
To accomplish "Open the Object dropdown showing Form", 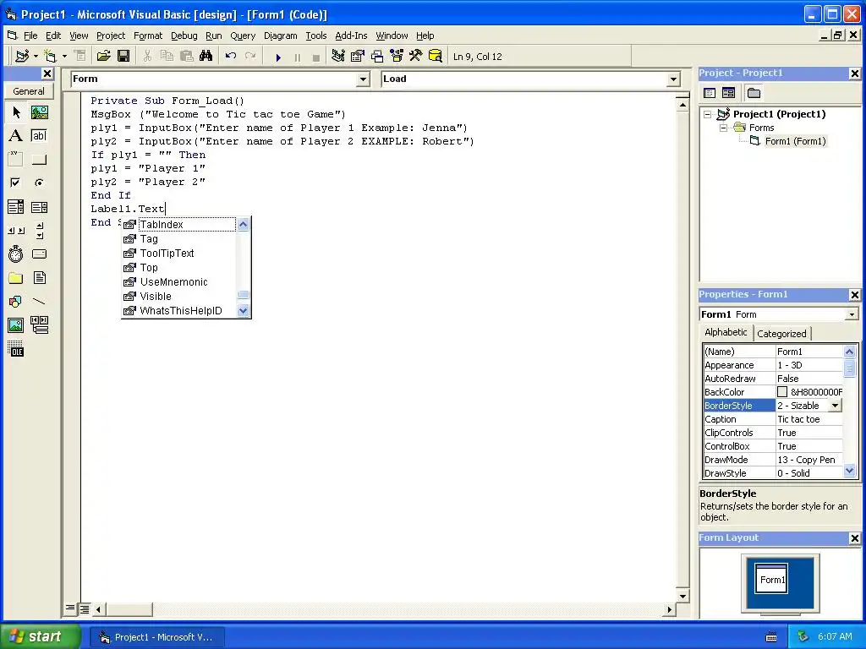I will (363, 79).
